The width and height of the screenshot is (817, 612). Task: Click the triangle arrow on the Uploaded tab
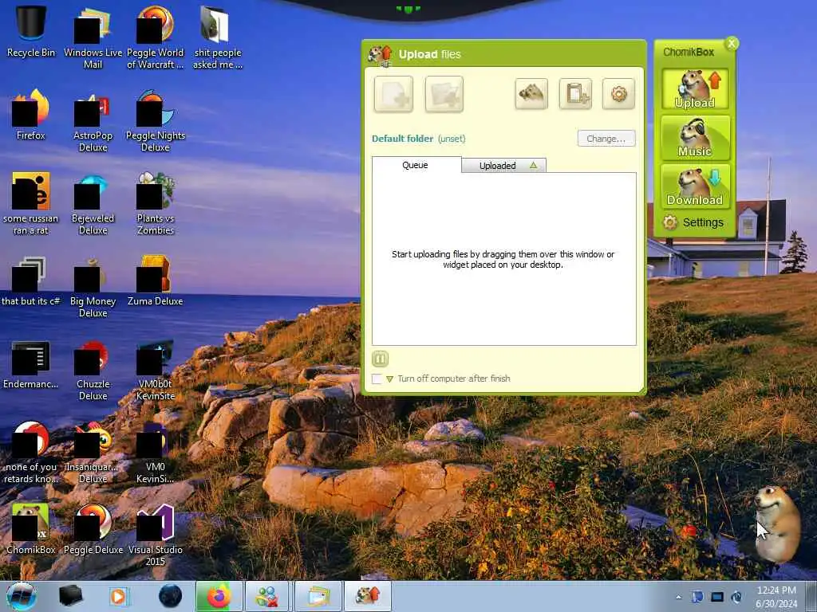coord(533,165)
